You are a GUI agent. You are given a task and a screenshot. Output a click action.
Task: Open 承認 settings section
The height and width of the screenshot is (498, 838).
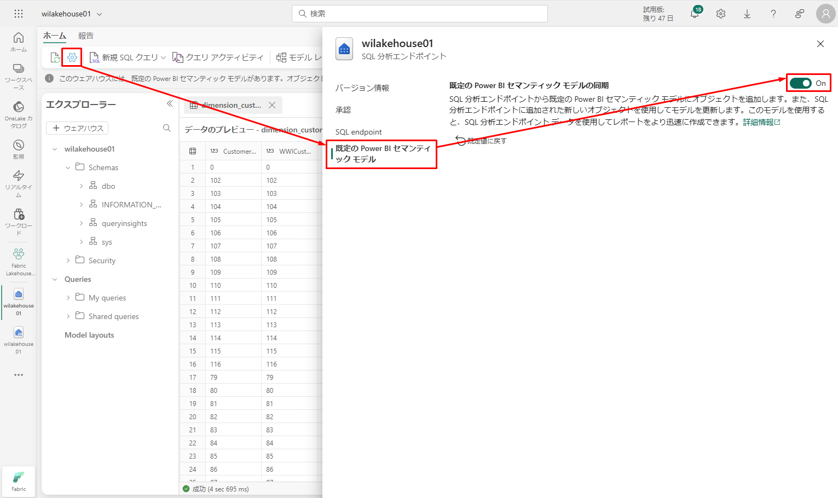point(343,110)
